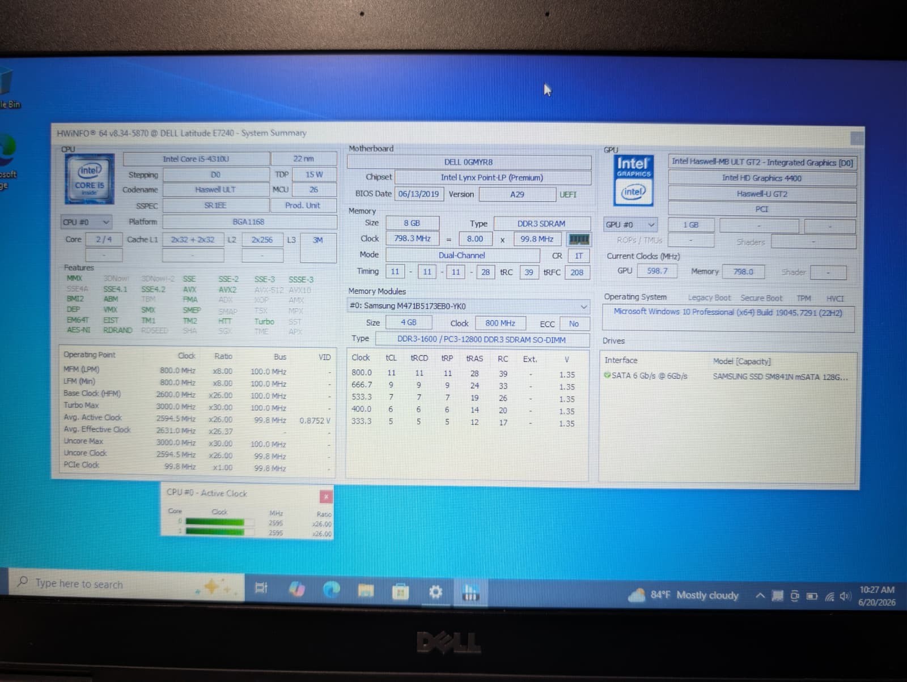Click the BIOS version A29 field
907x682 pixels.
(x=517, y=194)
